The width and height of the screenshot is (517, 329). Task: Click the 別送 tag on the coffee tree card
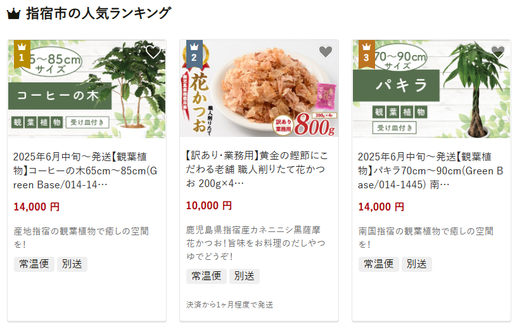coord(72,264)
